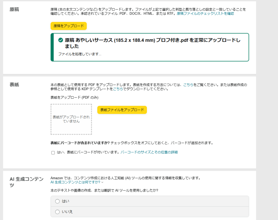
Task: Click the green upload success checkmark icon
Action: point(61,40)
